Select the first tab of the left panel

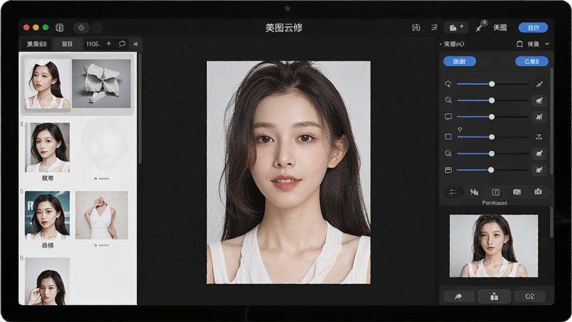pos(36,44)
